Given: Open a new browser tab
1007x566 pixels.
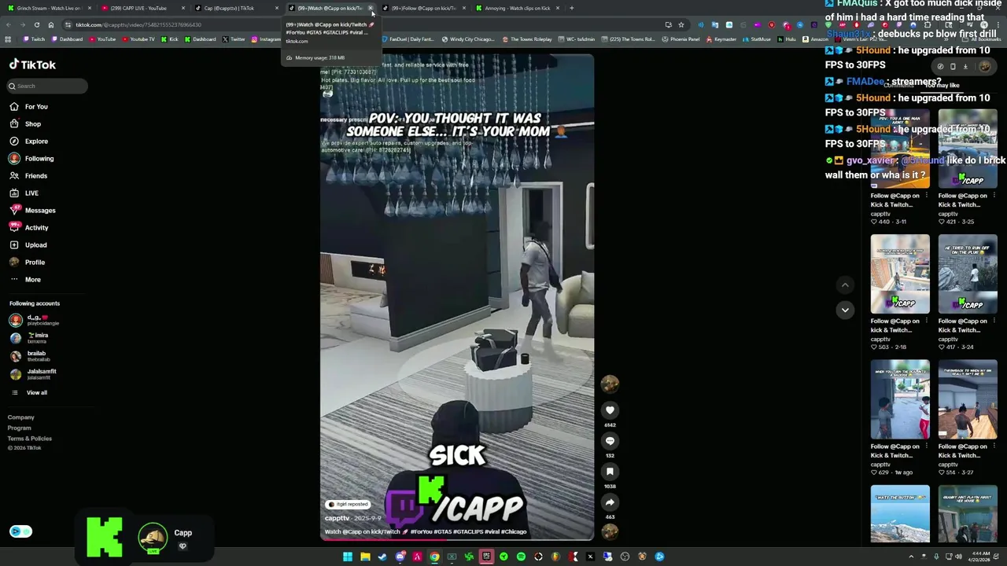Looking at the screenshot, I should coord(571,8).
